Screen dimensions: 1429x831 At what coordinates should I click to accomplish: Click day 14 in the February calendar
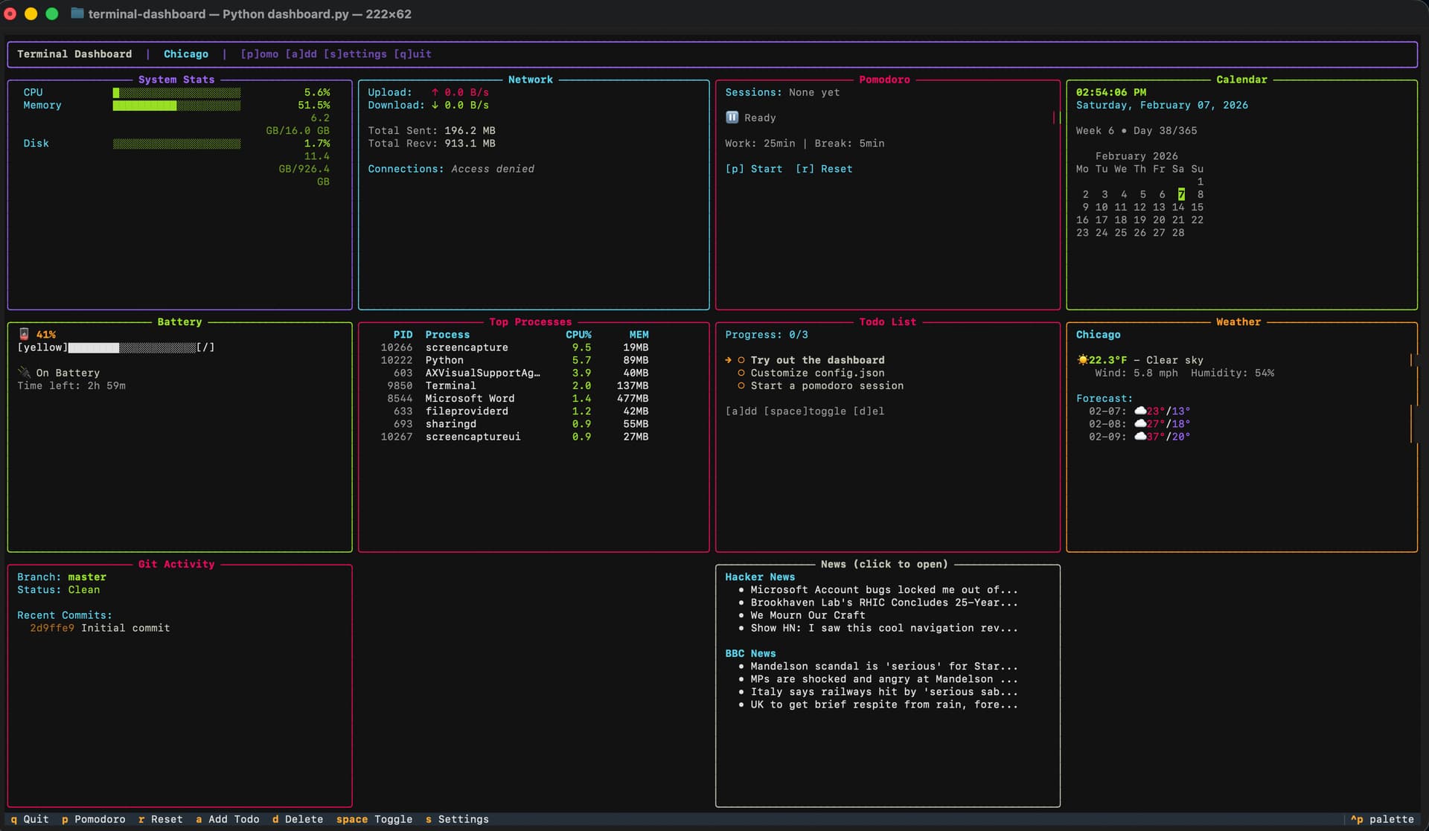click(x=1178, y=207)
